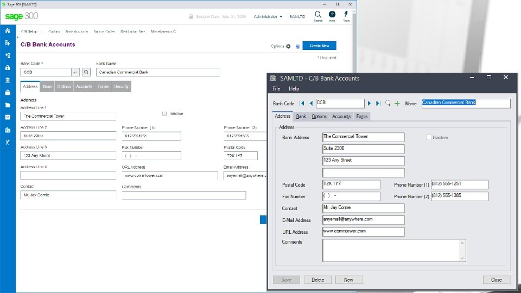
Task: Jump to first bank record in desktop dialog
Action: tap(302, 103)
